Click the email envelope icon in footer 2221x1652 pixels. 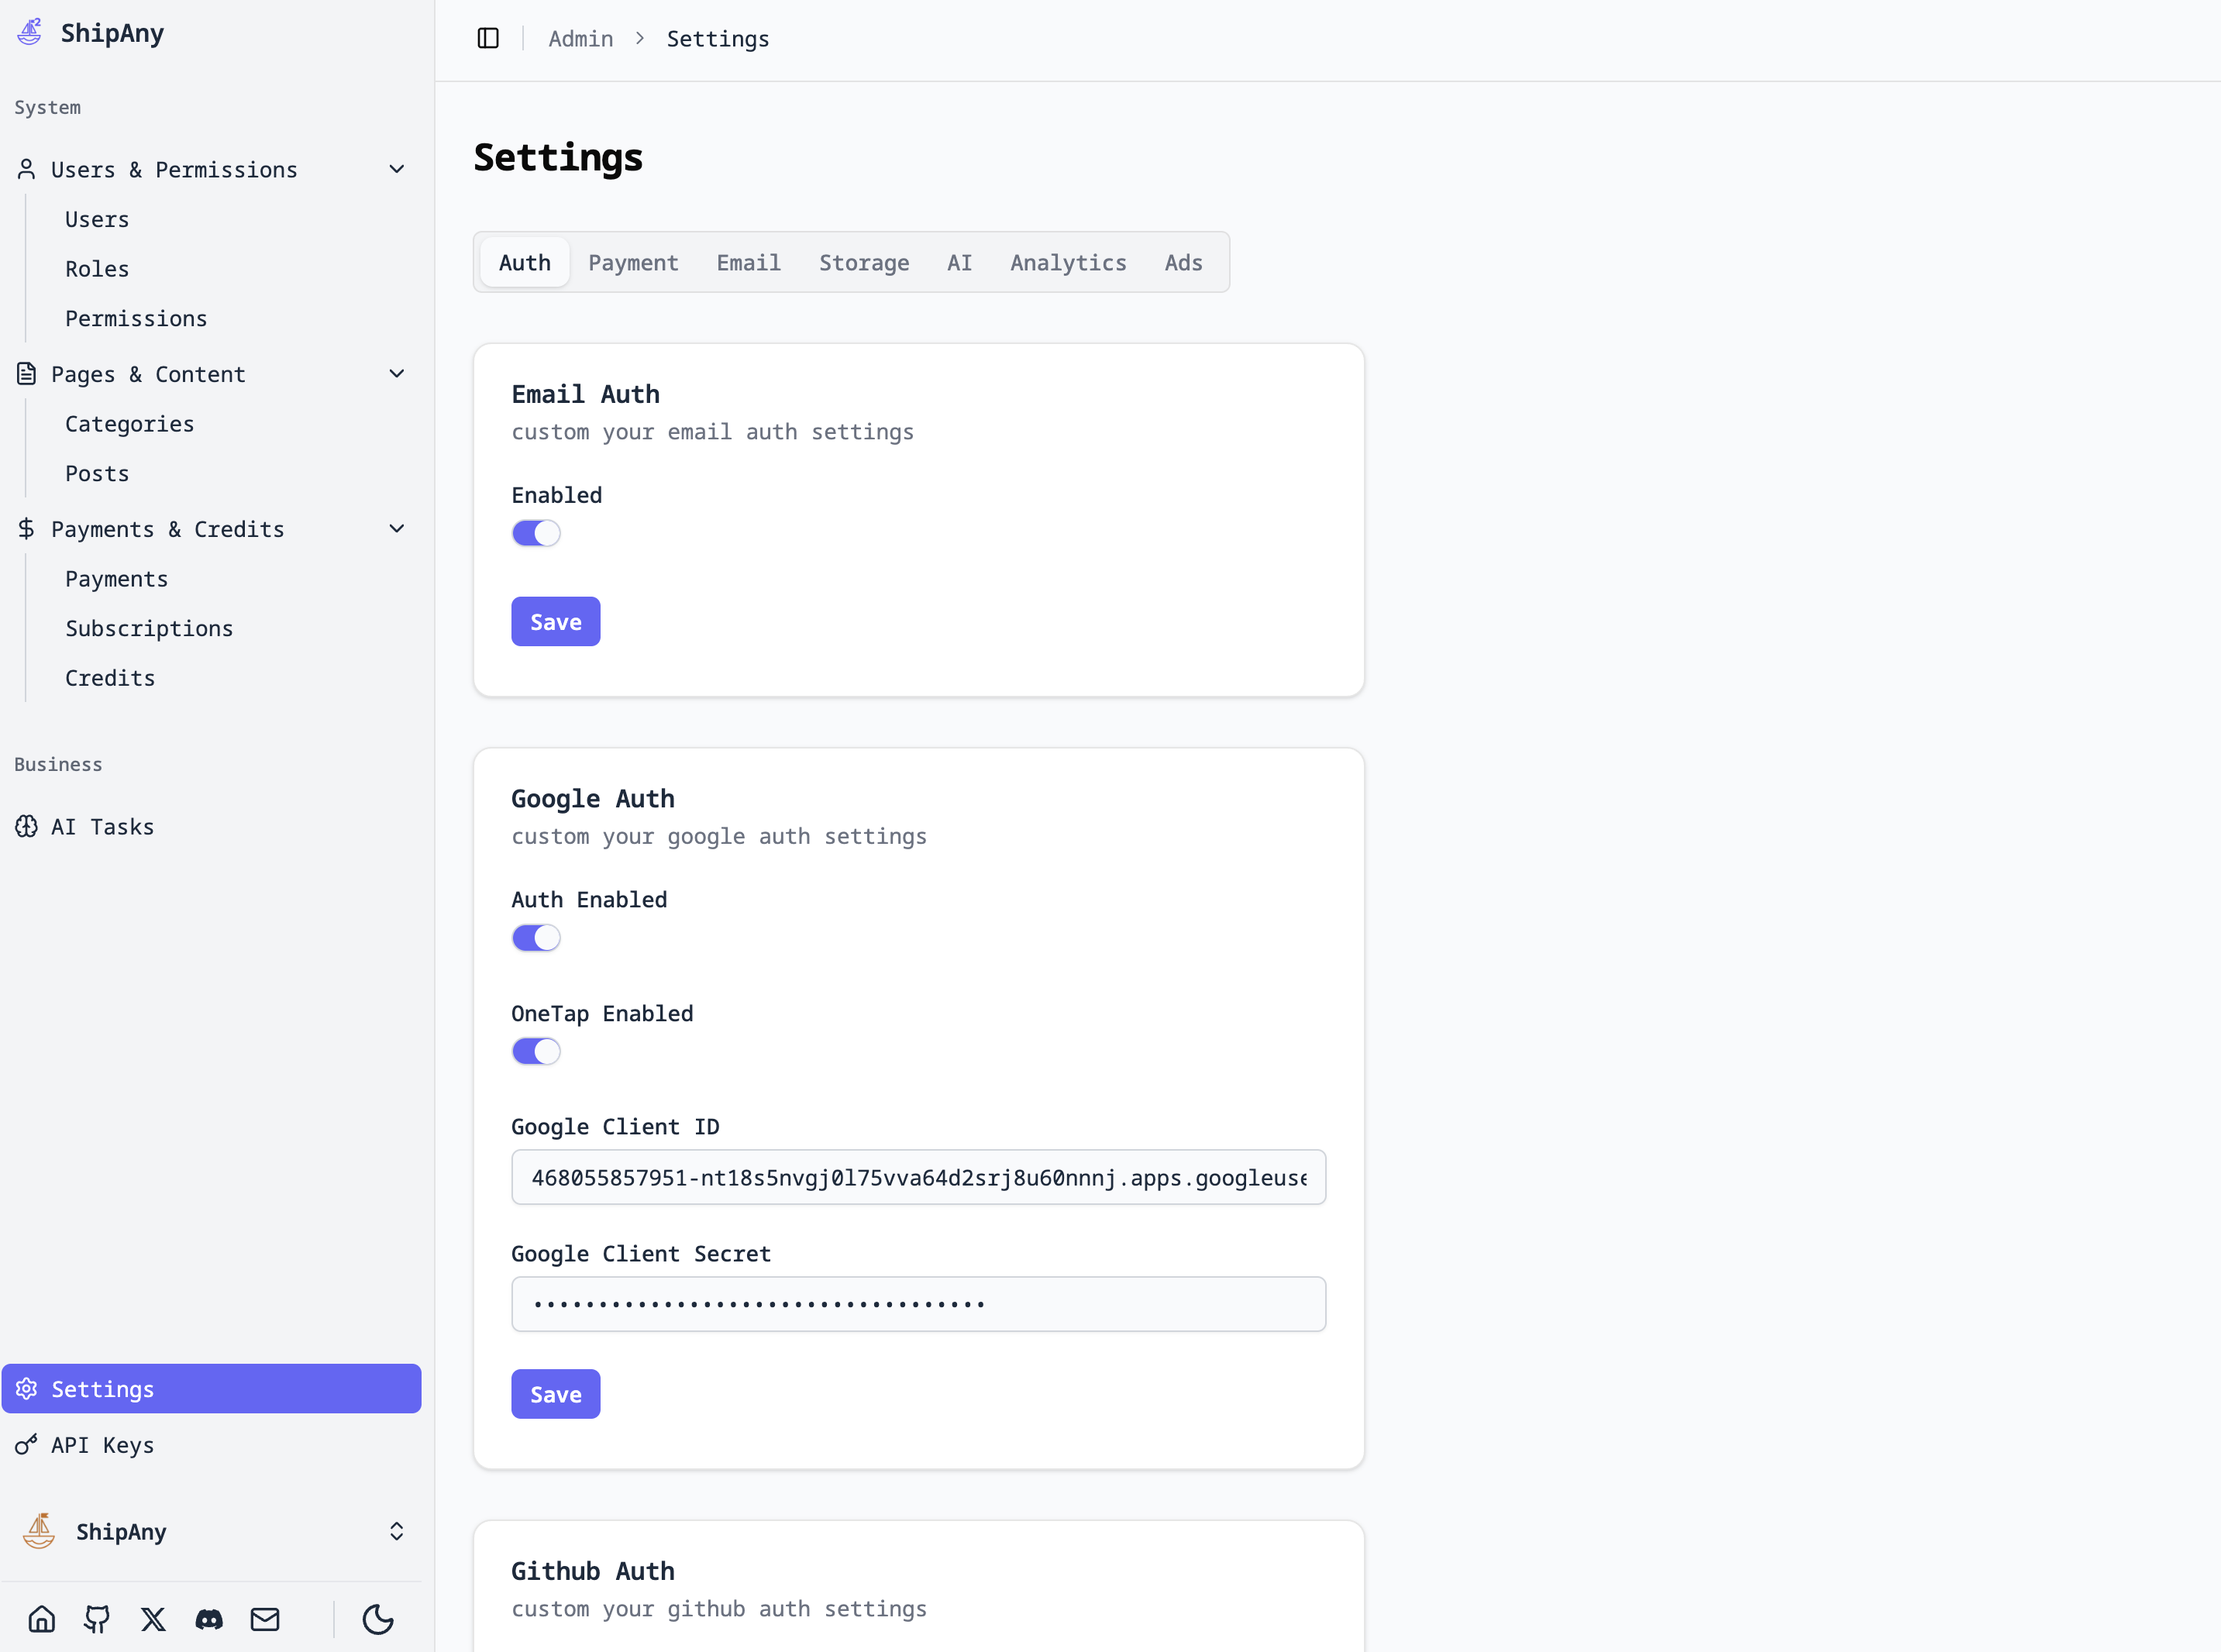(265, 1618)
